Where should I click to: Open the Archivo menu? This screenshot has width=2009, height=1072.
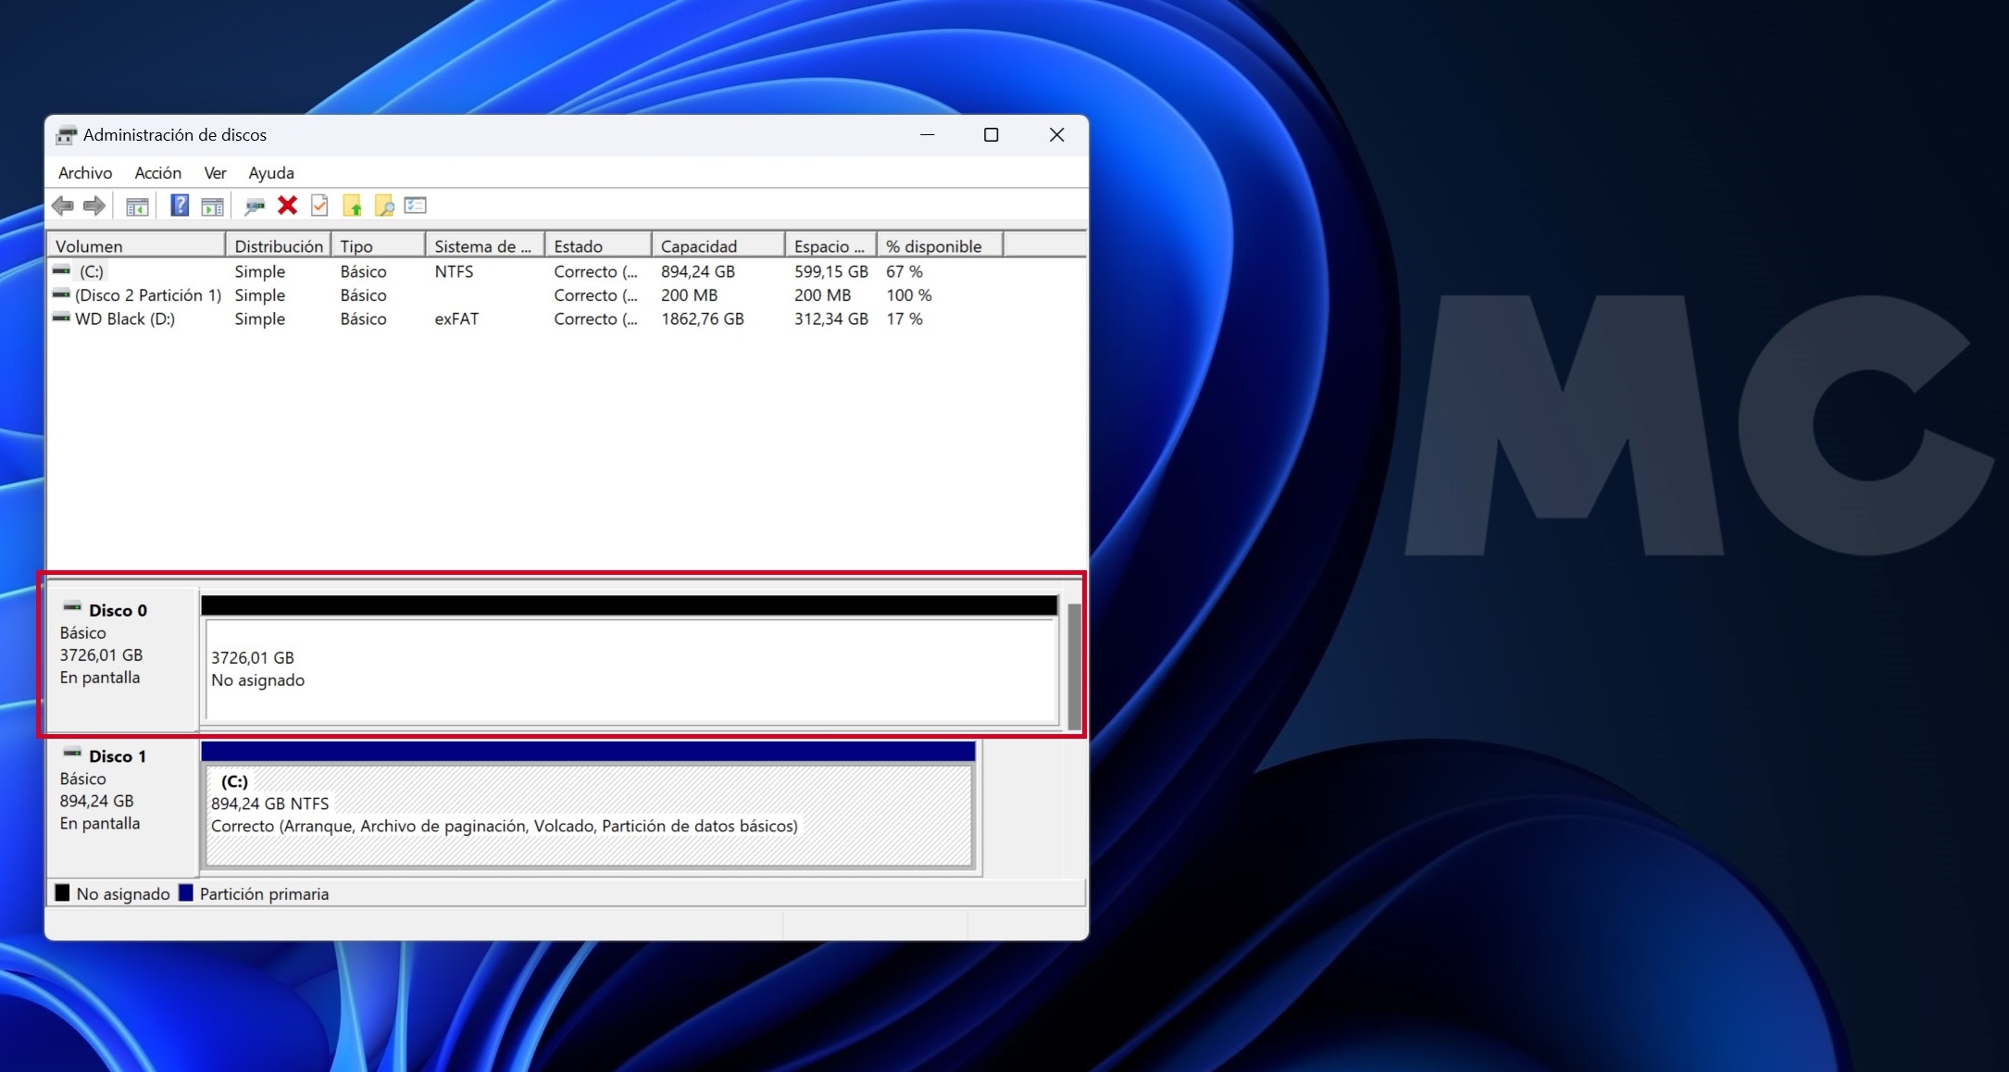point(84,173)
